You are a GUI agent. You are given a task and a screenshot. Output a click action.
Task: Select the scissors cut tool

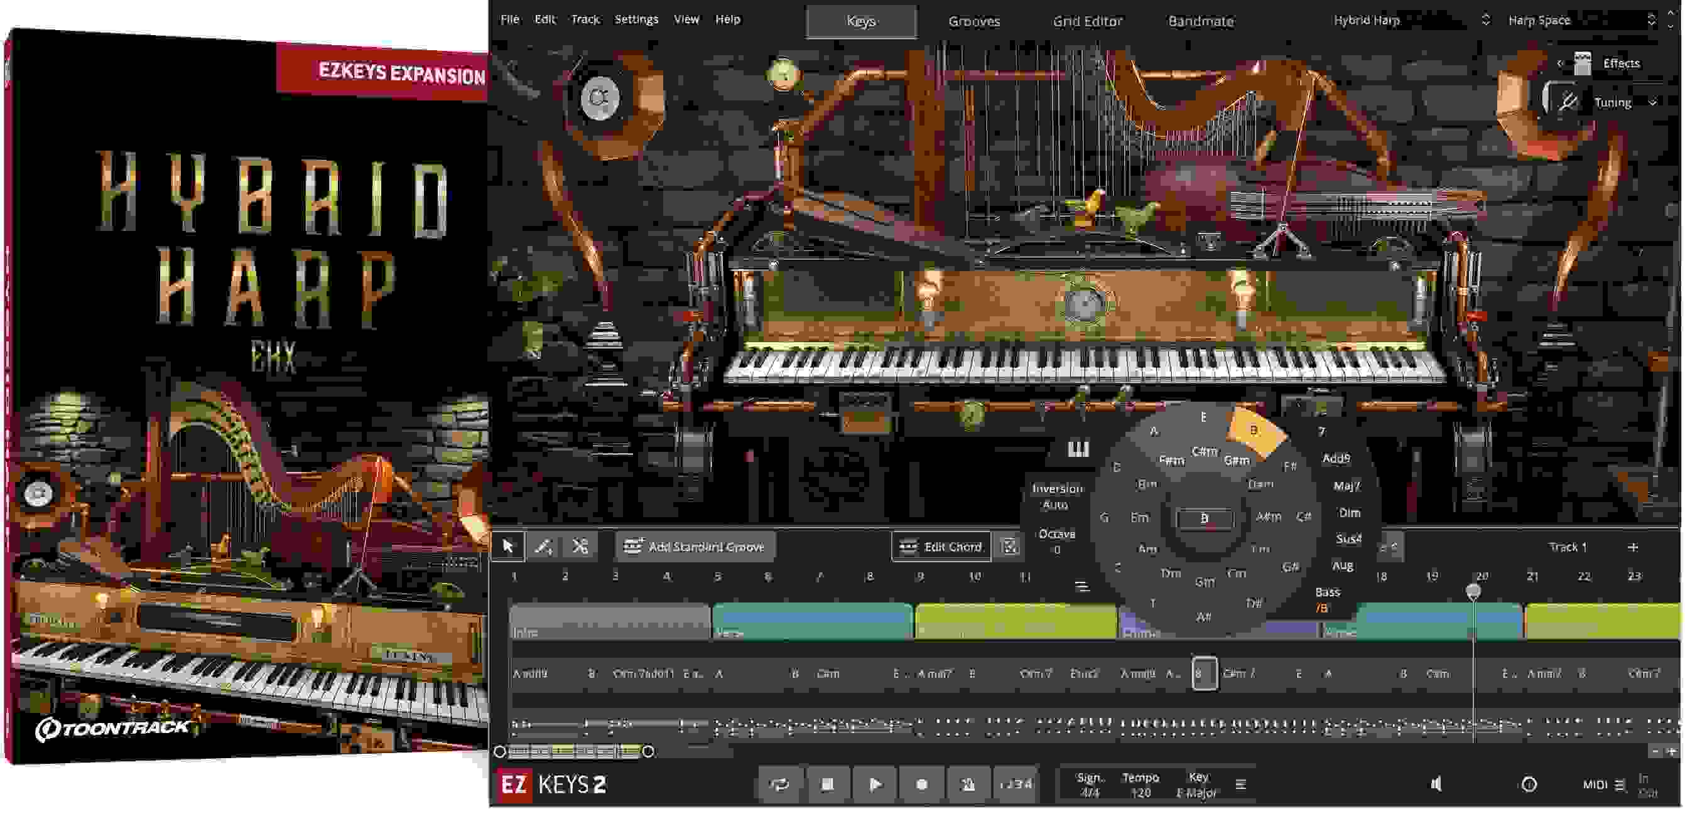pyautogui.click(x=580, y=547)
